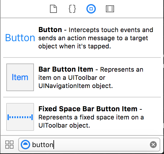The width and height of the screenshot is (164, 154).
Task: Clear the 'button' search text
Action: (153, 145)
